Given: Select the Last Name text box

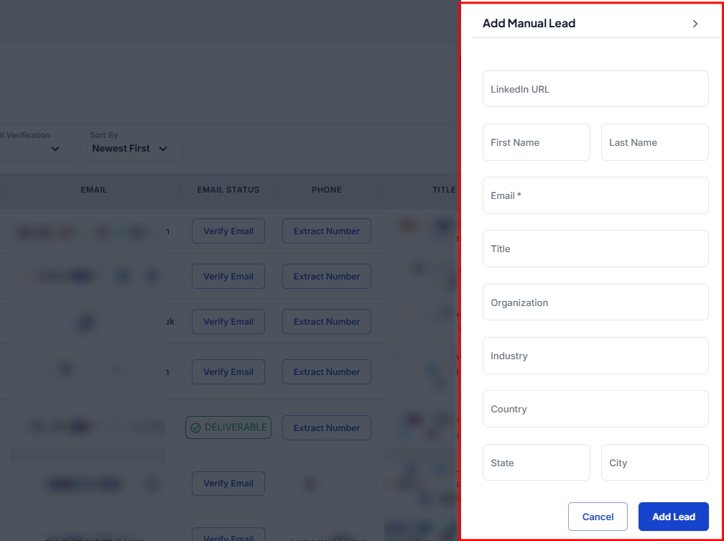Looking at the screenshot, I should point(654,142).
